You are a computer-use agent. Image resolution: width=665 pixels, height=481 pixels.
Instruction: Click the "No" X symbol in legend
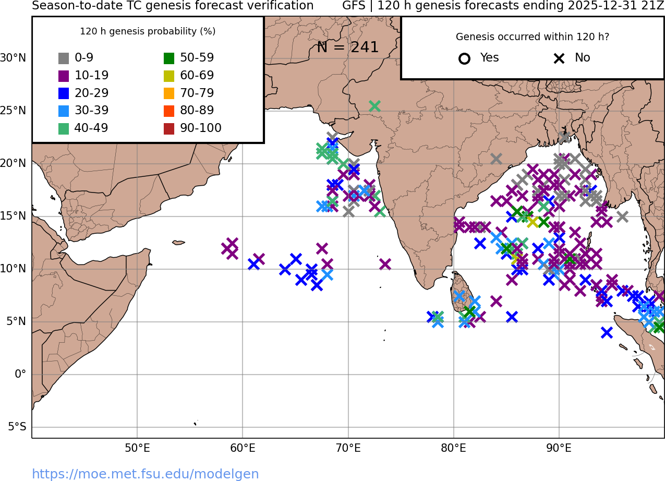click(x=559, y=58)
